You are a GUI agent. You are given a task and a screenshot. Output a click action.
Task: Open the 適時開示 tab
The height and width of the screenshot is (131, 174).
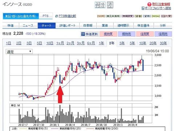(x=123, y=25)
